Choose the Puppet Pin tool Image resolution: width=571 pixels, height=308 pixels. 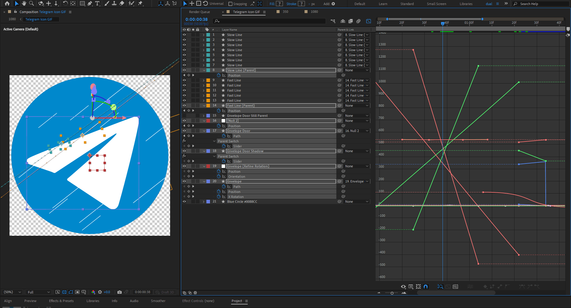140,4
